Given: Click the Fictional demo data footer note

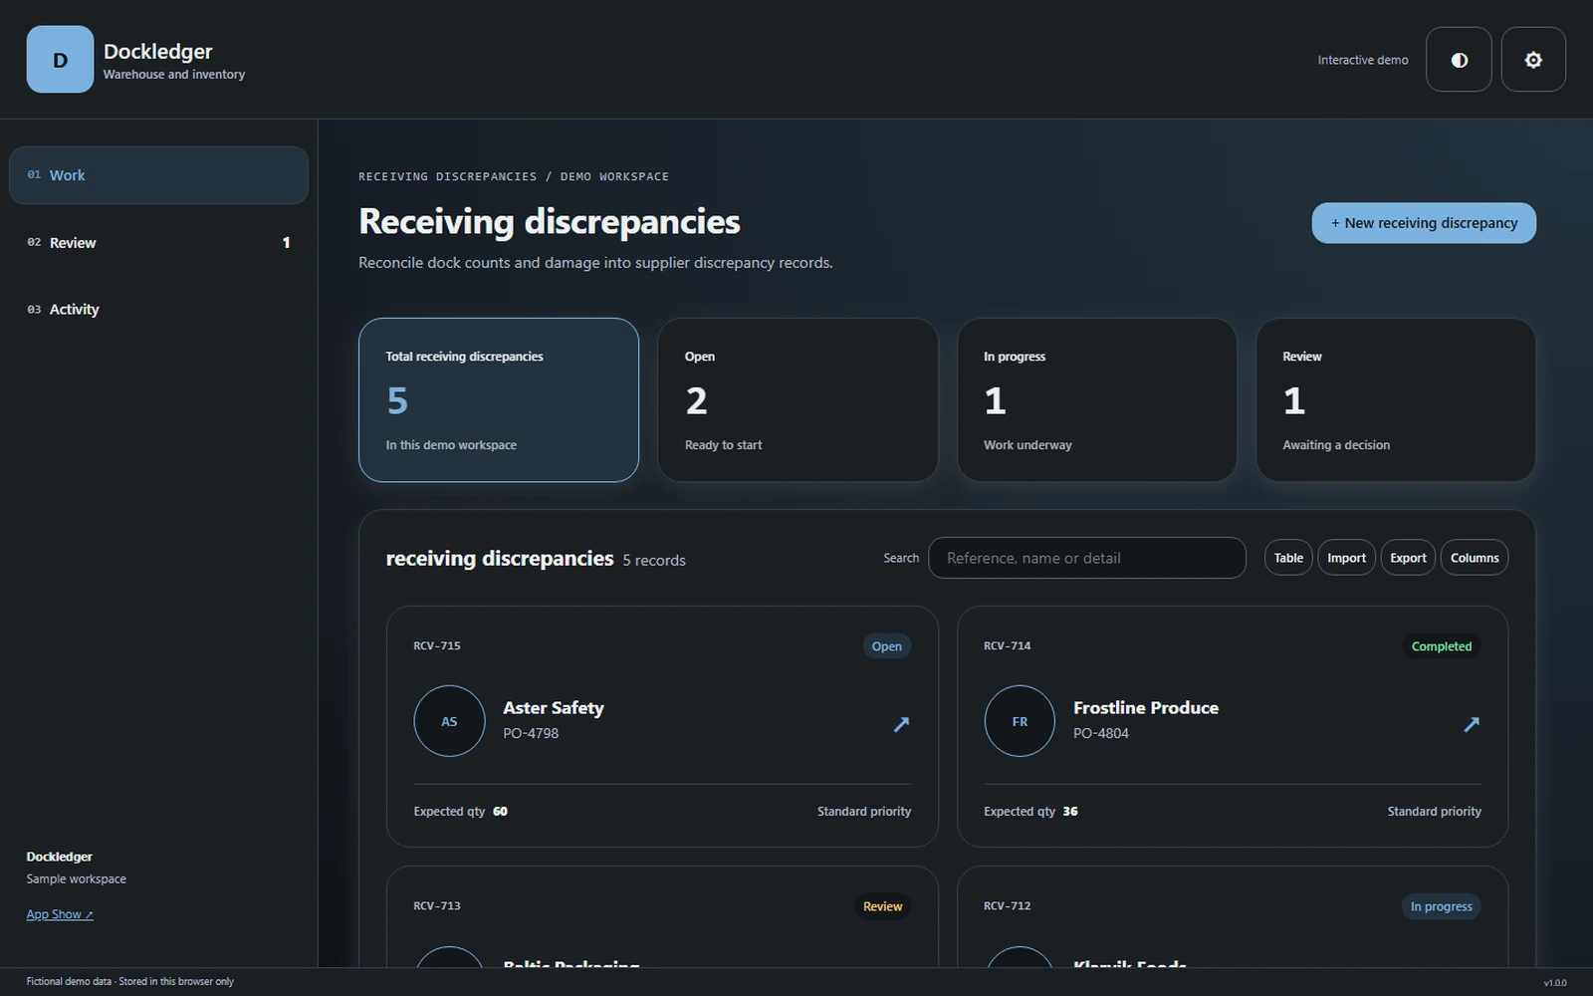Looking at the screenshot, I should pos(130,981).
